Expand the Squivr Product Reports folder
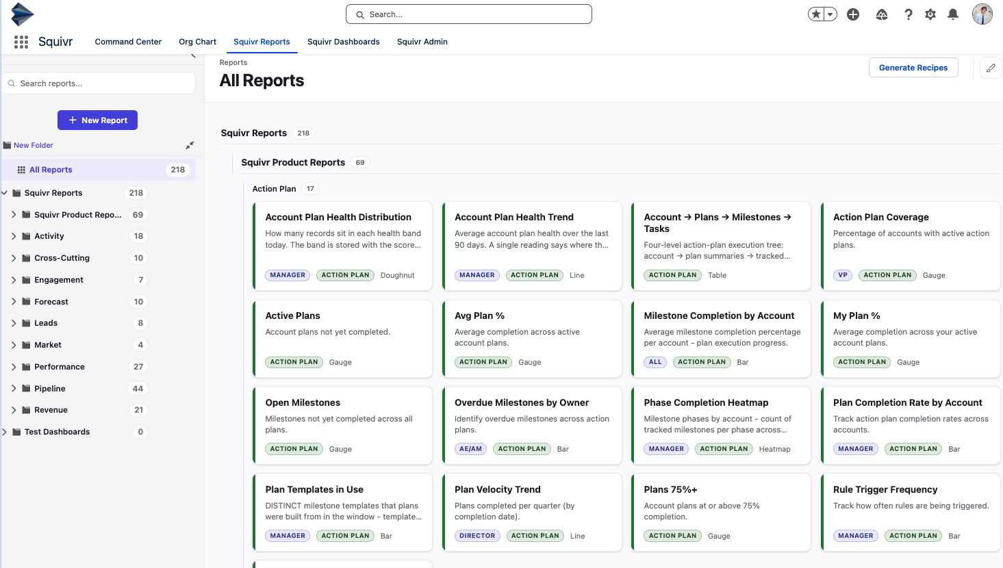1003x568 pixels. click(14, 215)
